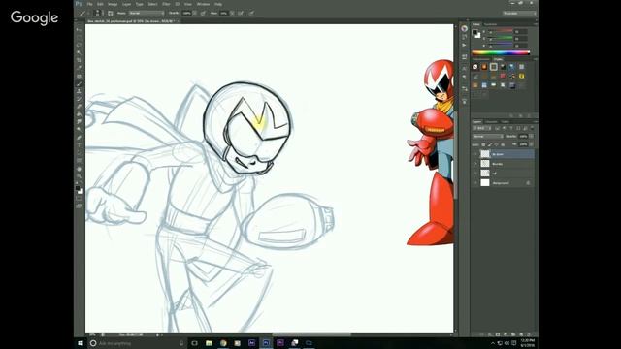Switch to the Swatches tab

point(490,24)
